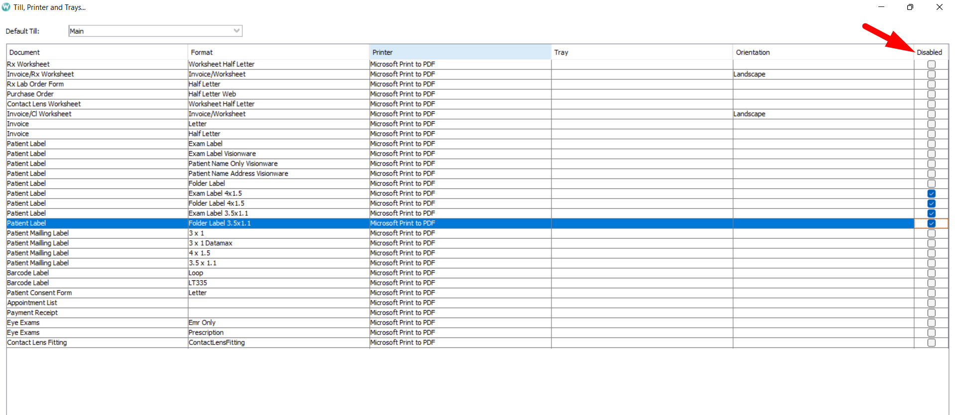Sort by the Format column header

(x=279, y=52)
